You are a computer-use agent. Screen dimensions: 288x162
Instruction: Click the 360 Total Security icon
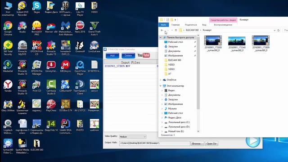pos(8,48)
